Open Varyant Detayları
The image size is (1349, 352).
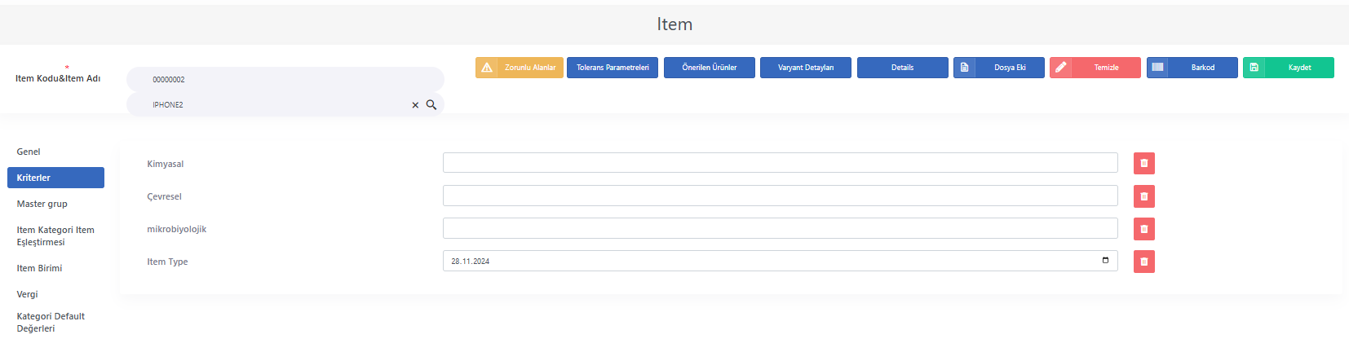pyautogui.click(x=806, y=68)
